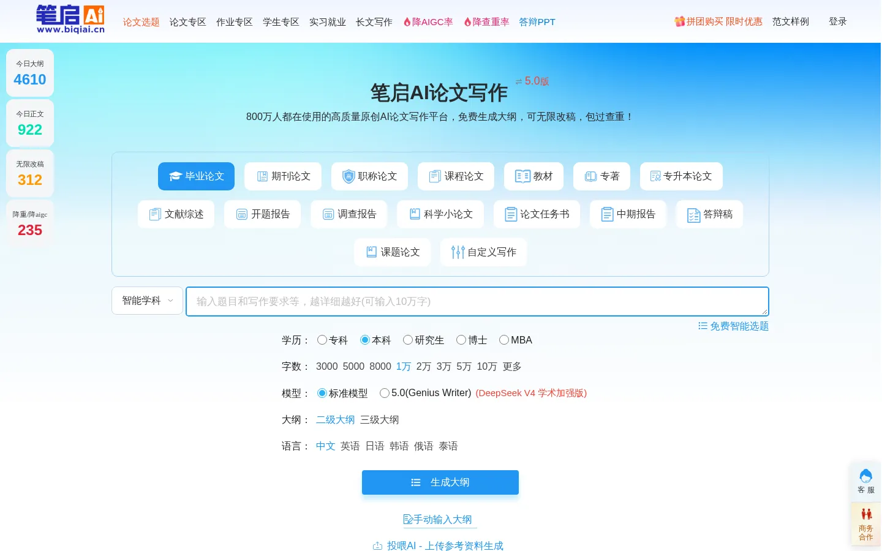This screenshot has width=882, height=551.
Task: Choose the 标准模型 radio button
Action: (322, 393)
